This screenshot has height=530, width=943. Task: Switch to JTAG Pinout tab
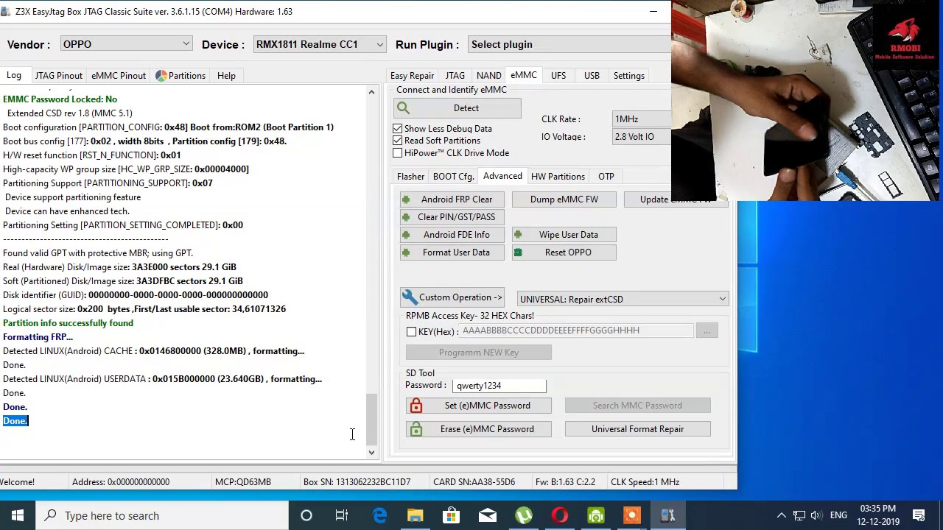click(58, 76)
